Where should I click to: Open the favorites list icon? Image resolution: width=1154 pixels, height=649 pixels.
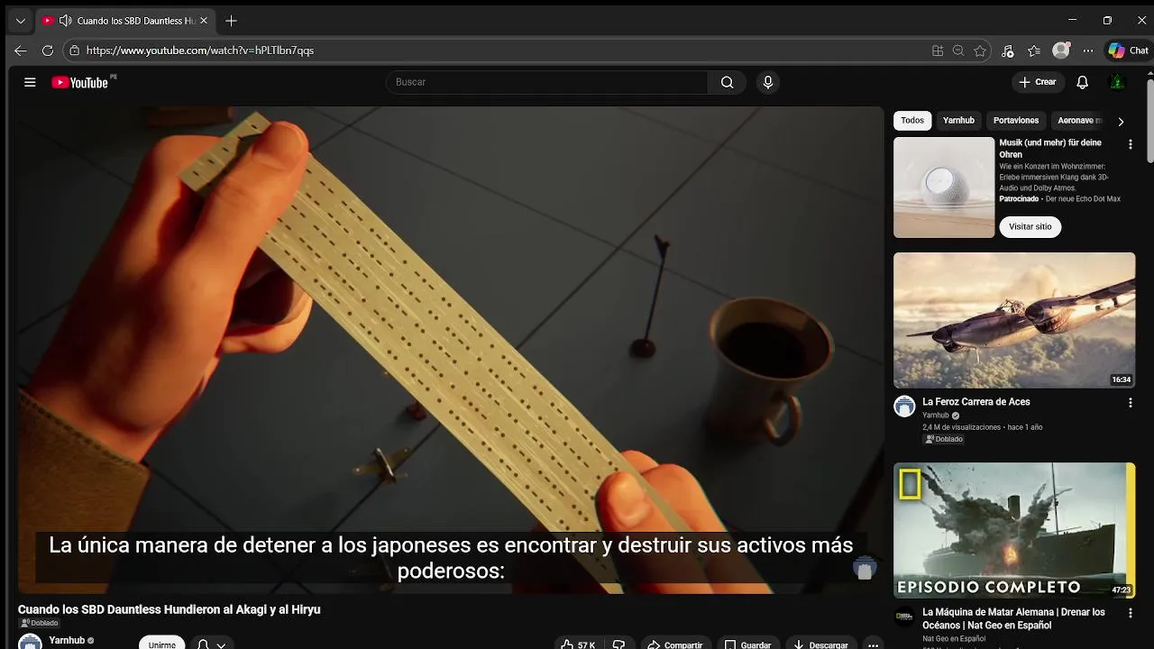point(1034,50)
